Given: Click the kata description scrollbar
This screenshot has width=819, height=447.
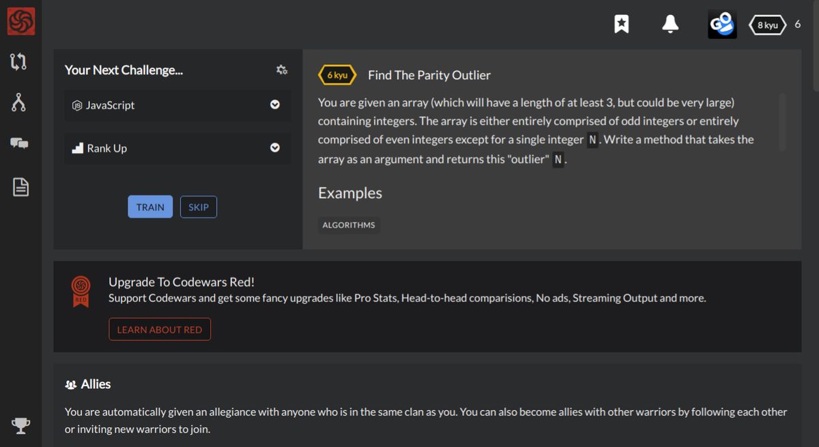Looking at the screenshot, I should point(782,123).
